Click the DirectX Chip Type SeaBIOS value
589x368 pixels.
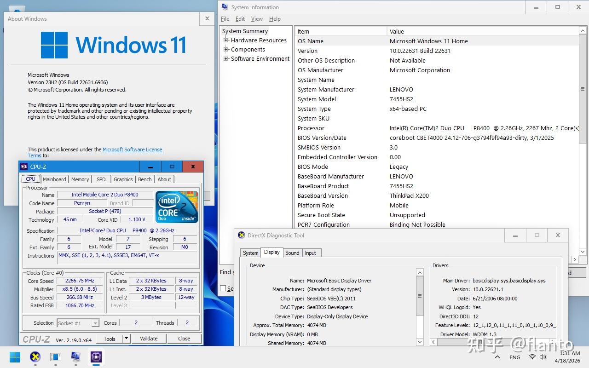click(x=331, y=299)
